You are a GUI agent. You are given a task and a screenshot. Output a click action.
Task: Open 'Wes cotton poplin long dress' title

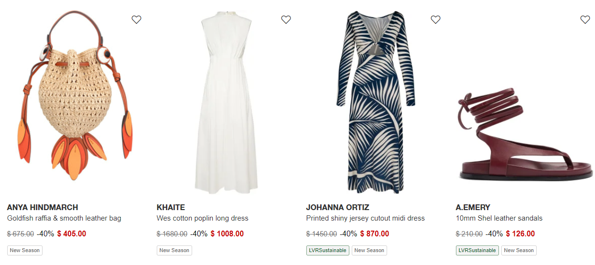(203, 218)
